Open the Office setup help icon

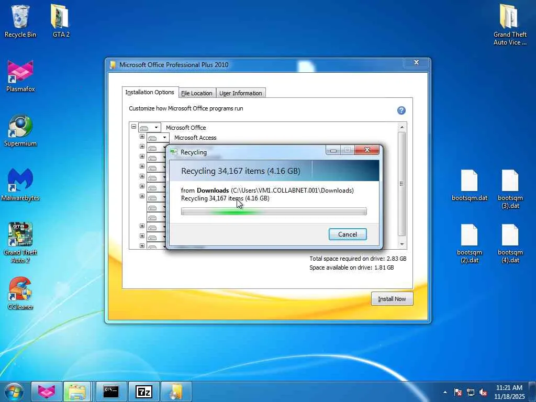(401, 110)
